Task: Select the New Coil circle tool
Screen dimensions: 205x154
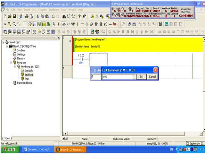Action: click(87, 24)
